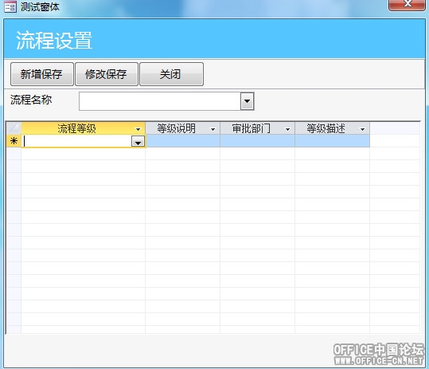The image size is (429, 369).
Task: Click the 新增保存 button
Action: click(42, 74)
